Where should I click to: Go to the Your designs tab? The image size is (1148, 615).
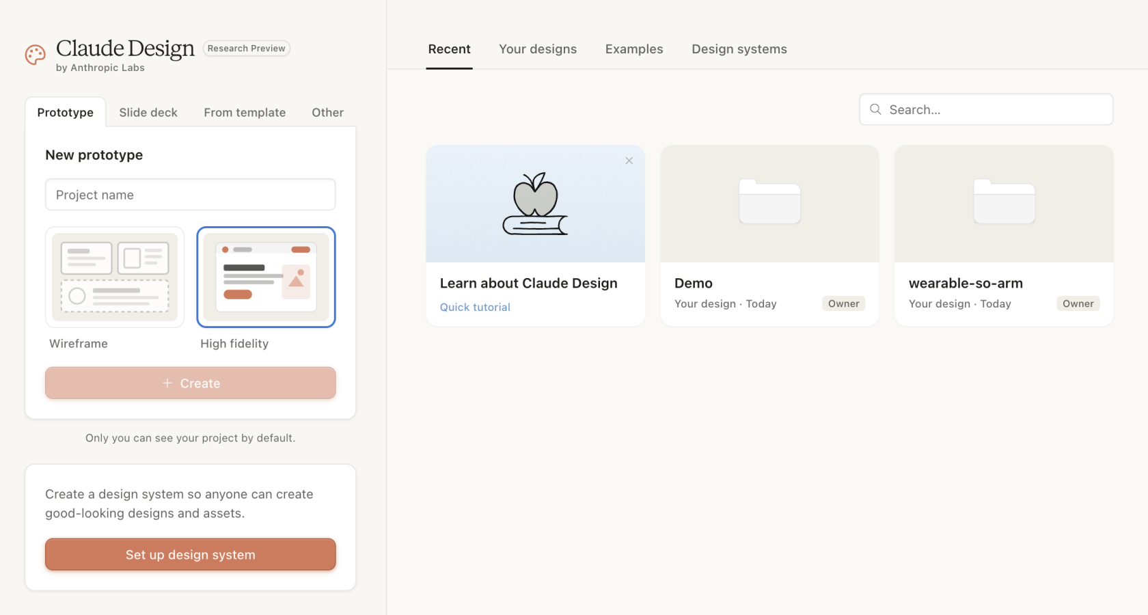click(538, 49)
